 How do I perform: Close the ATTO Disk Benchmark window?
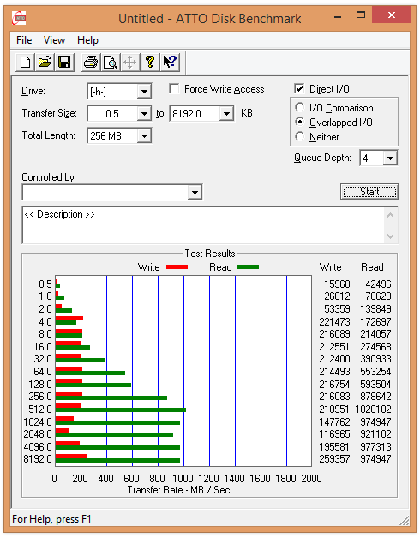click(x=391, y=15)
